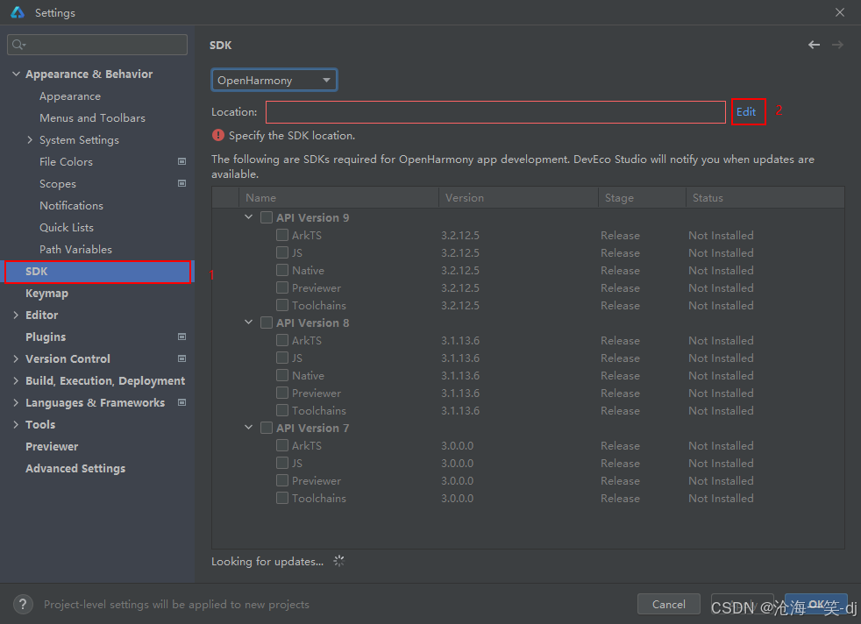Open the Keymap settings page
This screenshot has height=624, width=861.
[x=46, y=293]
